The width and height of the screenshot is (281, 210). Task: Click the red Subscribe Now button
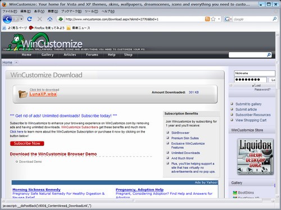(27, 143)
